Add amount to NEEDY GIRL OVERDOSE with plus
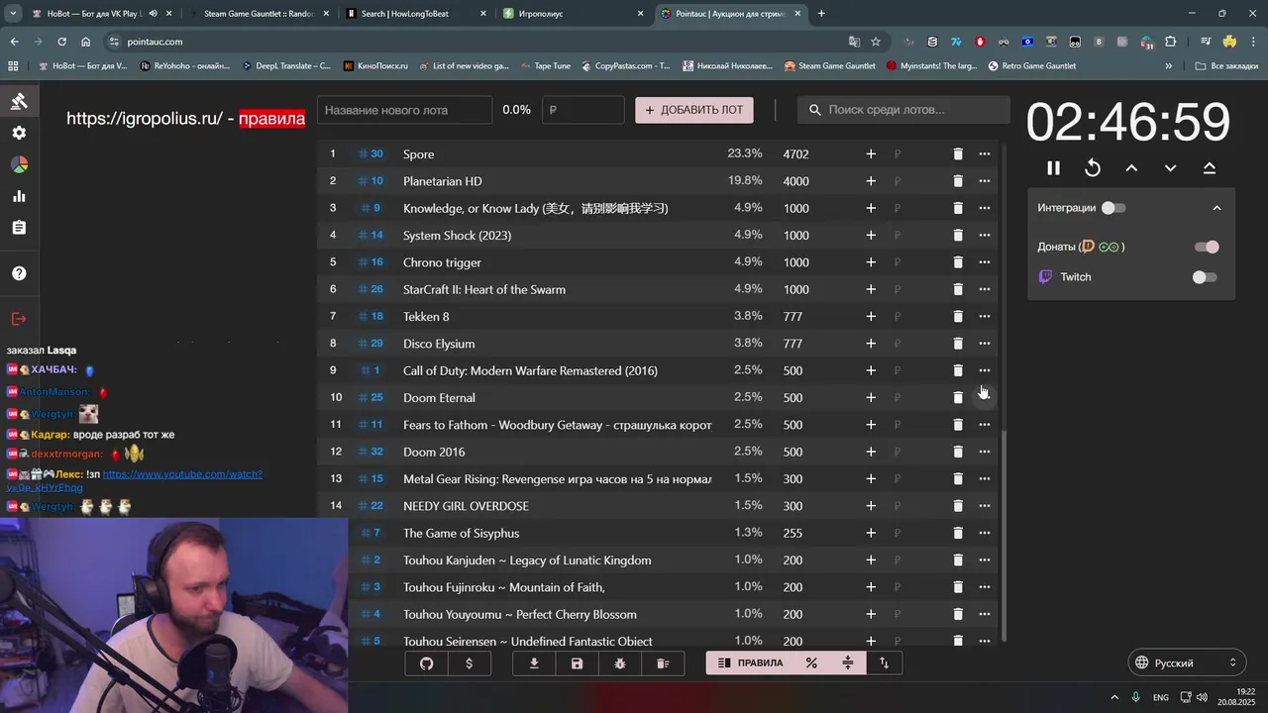Image resolution: width=1268 pixels, height=713 pixels. coord(871,506)
